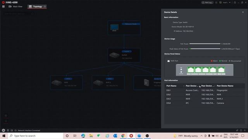The height and width of the screenshot is (139, 248).
Task: Click the Peer Device Type column header
Action: pos(192,86)
